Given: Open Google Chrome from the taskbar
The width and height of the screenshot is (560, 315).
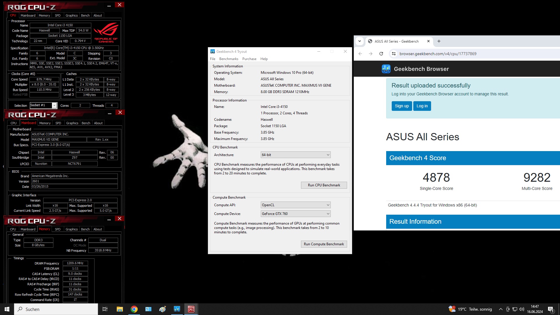Looking at the screenshot, I should point(134,309).
